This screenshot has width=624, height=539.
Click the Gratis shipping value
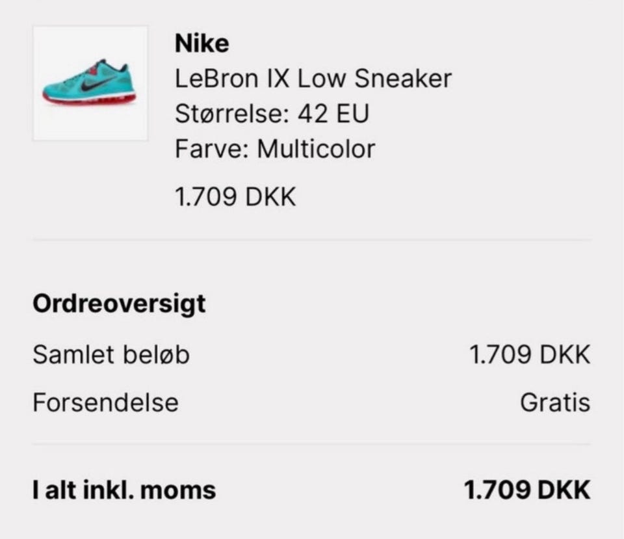pyautogui.click(x=554, y=402)
